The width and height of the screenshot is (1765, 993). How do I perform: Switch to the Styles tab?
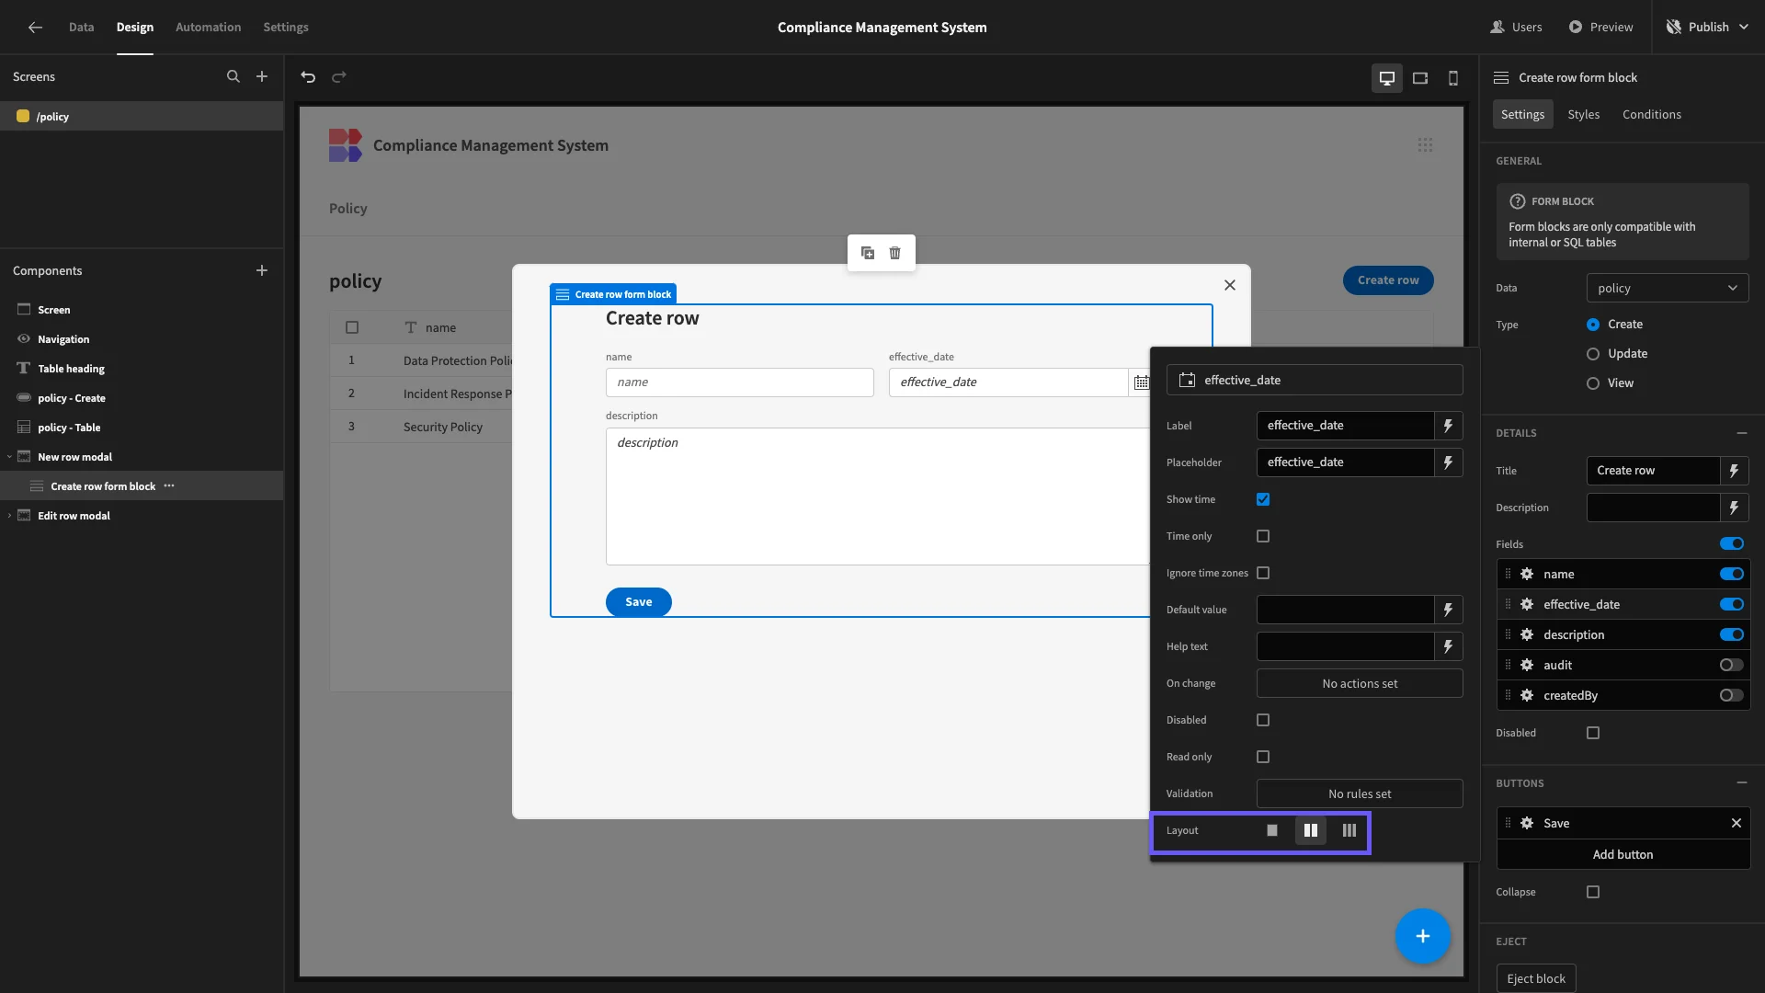1583,114
